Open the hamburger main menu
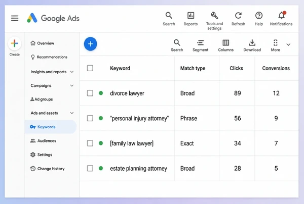Viewport: 304px width, 204px height. pos(15,18)
